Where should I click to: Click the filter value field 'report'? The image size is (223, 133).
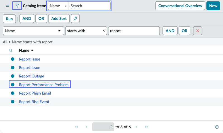click(134, 31)
